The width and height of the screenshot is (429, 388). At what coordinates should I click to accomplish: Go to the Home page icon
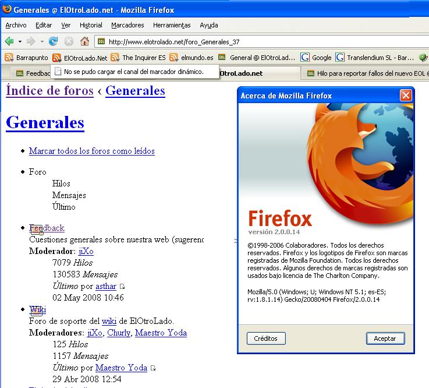(84, 41)
